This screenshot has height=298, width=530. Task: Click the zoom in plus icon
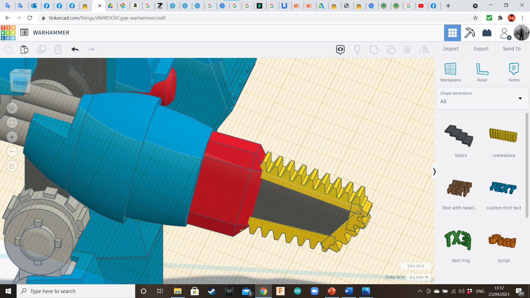click(x=12, y=137)
